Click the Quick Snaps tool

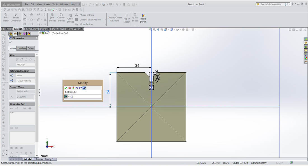click(x=135, y=17)
